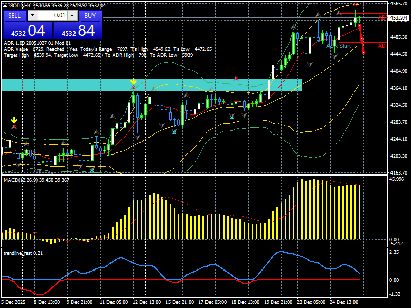Viewport: 411px width, 308px height.
Task: Select the cyan x marker near 15 Dec
Action: pos(174,133)
